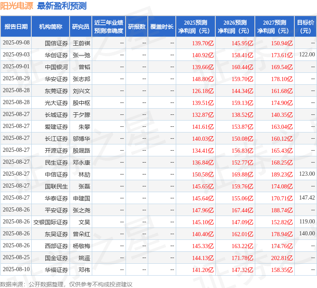The width and height of the screenshot is (317, 288).
Task: Click 189.23亿 in the 中信证券 row
Action: [x=282, y=174]
